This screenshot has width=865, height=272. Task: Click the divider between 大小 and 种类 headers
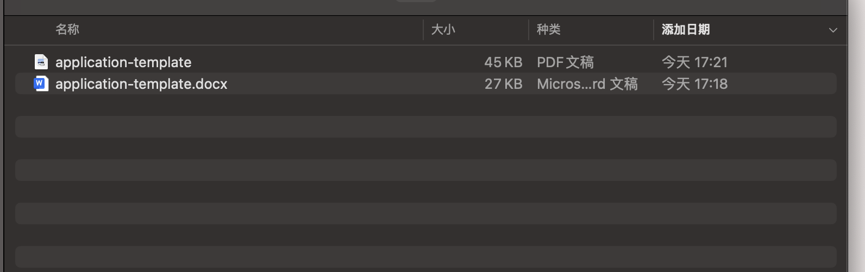[x=529, y=30]
